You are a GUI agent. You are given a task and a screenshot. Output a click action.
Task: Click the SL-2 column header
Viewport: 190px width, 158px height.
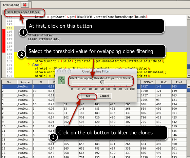164,82
